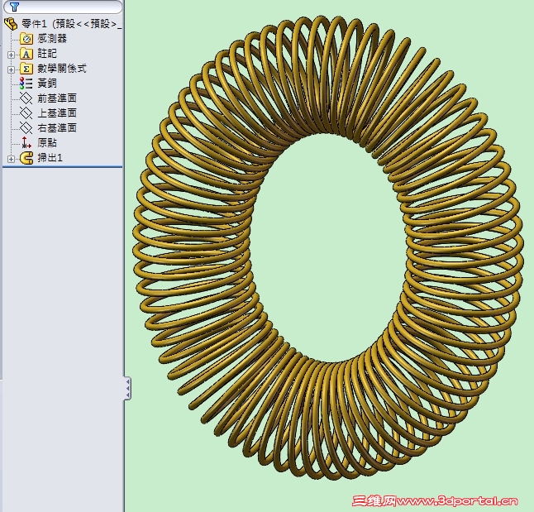The image size is (534, 512).
Task: Click the 上基準面 plane icon
Action: (26, 113)
